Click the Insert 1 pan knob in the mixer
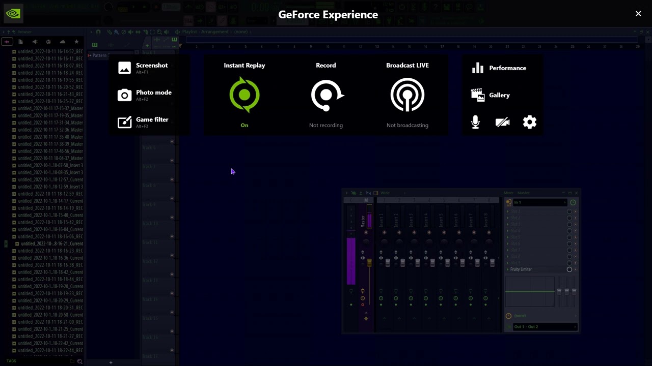 click(384, 241)
